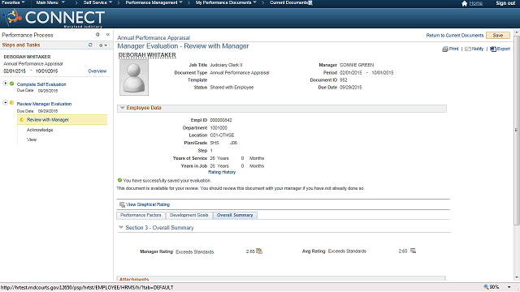Click the Save button
520x292 pixels.
498,36
